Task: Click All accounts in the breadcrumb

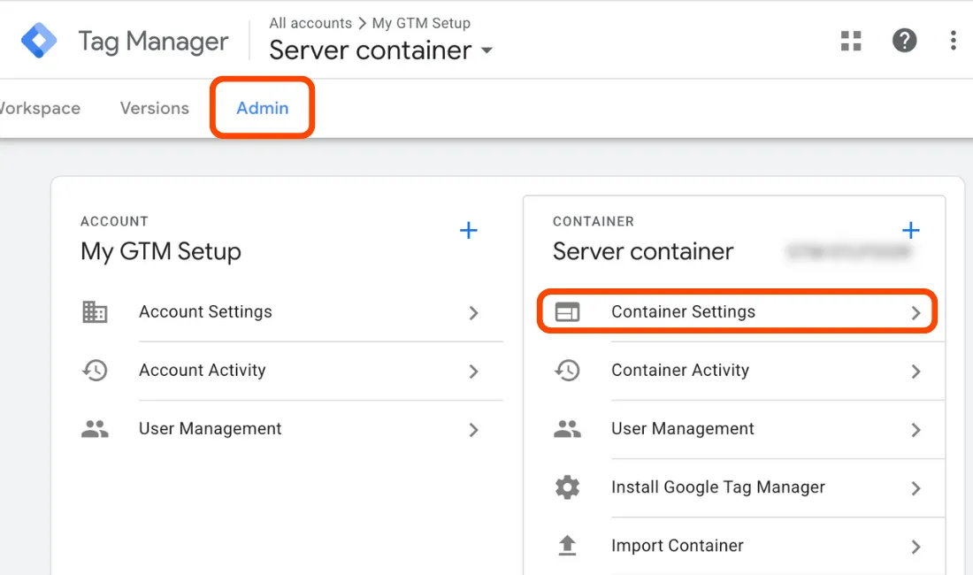Action: pos(310,23)
